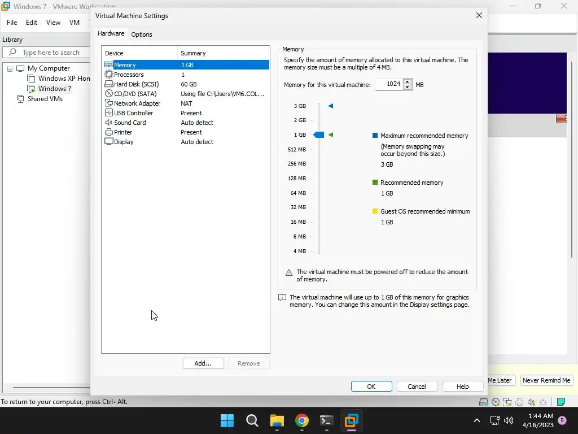Decrease memory with the down spinner arrow
578x434 pixels.
click(407, 88)
